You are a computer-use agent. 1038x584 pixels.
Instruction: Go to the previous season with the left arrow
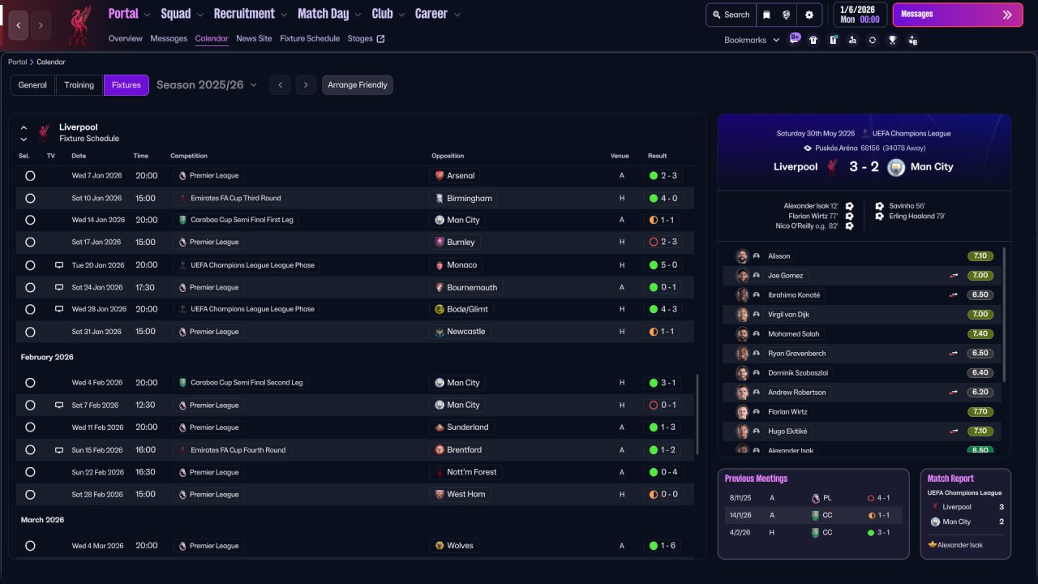click(280, 85)
